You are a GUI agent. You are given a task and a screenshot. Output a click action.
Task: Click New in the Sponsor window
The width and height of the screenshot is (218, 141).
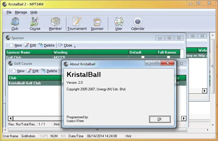16,45
